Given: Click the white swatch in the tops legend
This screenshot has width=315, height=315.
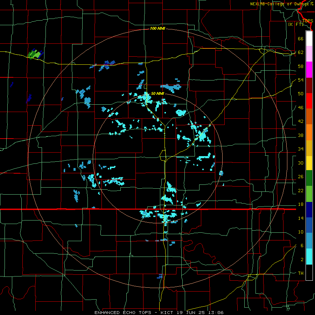Looking at the screenshot, I should (309, 38).
